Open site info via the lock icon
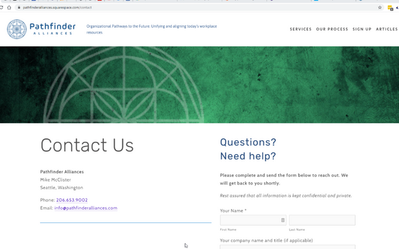This screenshot has width=399, height=249. (x=19, y=8)
